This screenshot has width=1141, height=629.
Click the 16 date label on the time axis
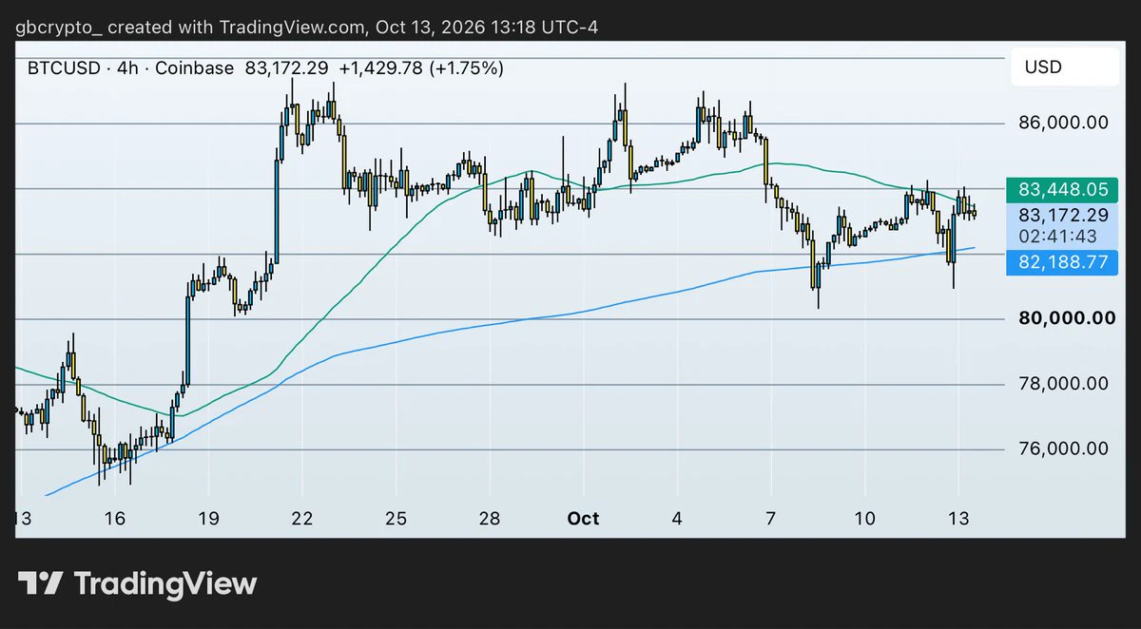point(115,519)
